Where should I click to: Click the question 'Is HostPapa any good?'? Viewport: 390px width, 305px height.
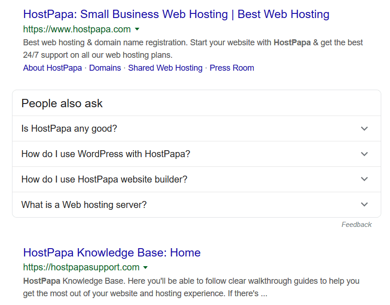coord(69,129)
